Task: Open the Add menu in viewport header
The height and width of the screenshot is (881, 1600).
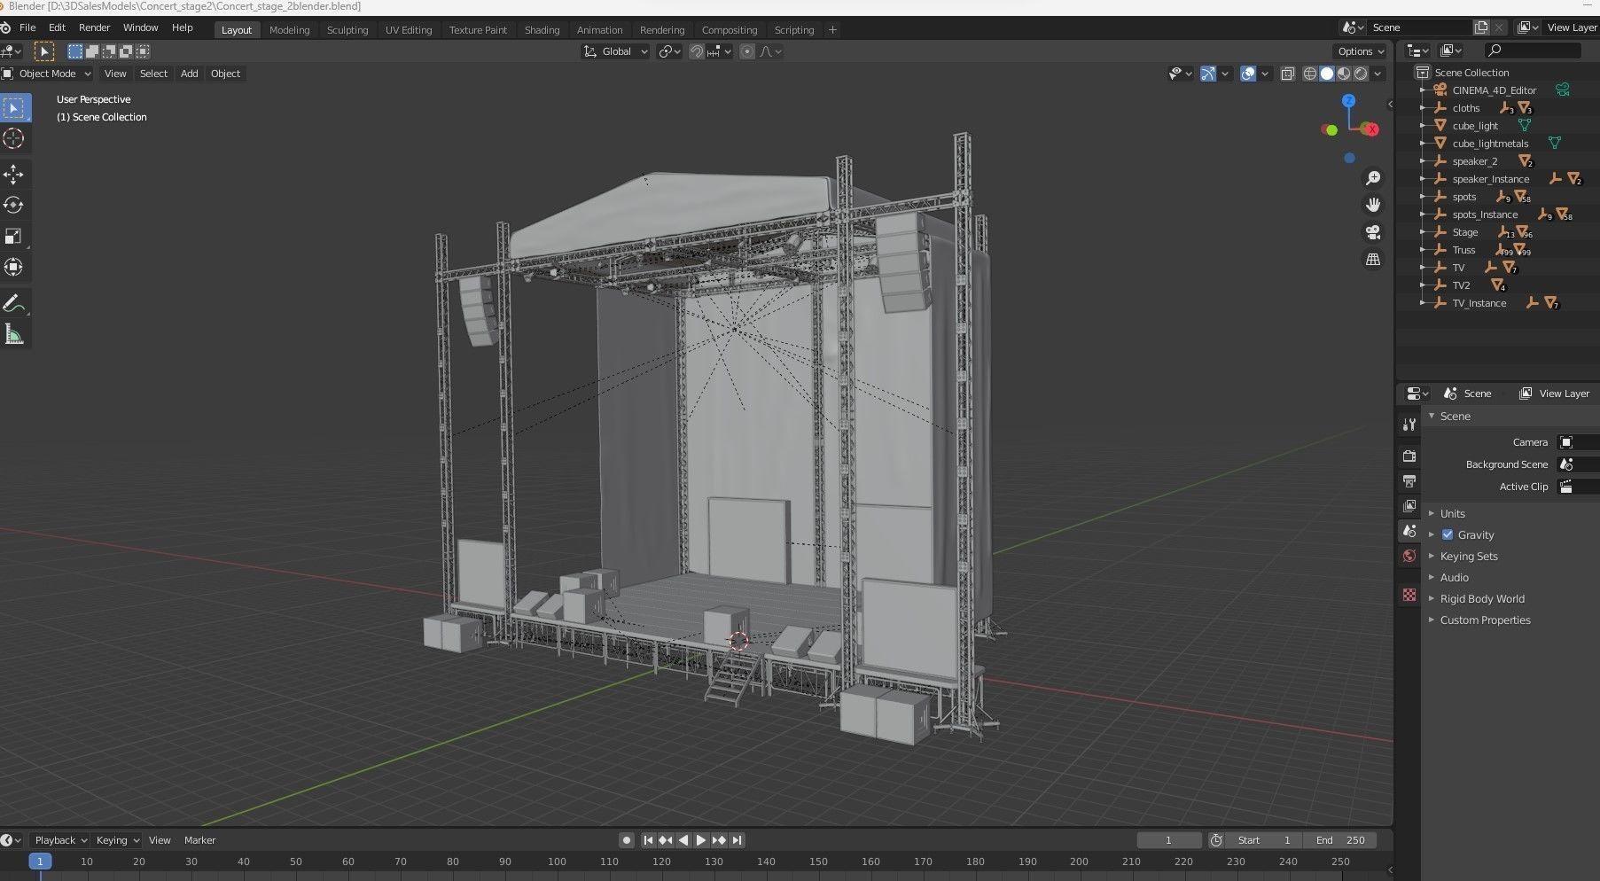Action: 189,74
